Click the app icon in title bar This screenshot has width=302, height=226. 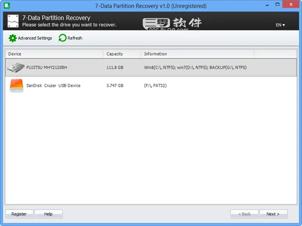coord(7,6)
